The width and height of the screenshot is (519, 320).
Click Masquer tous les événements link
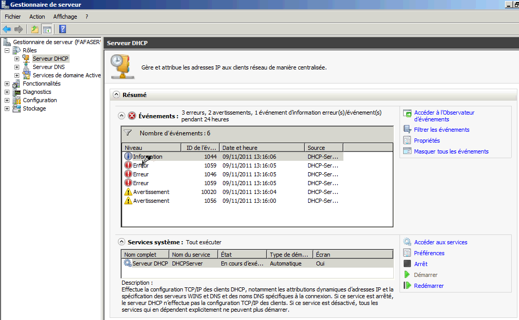click(451, 151)
